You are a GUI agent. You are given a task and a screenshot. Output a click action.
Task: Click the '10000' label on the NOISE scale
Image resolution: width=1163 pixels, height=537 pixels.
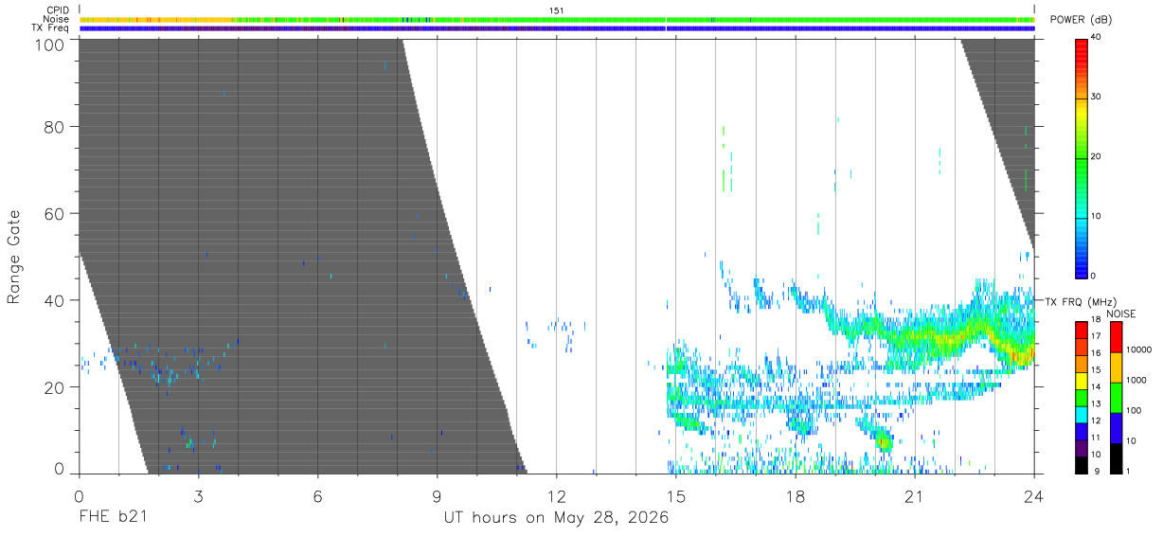click(x=1138, y=350)
